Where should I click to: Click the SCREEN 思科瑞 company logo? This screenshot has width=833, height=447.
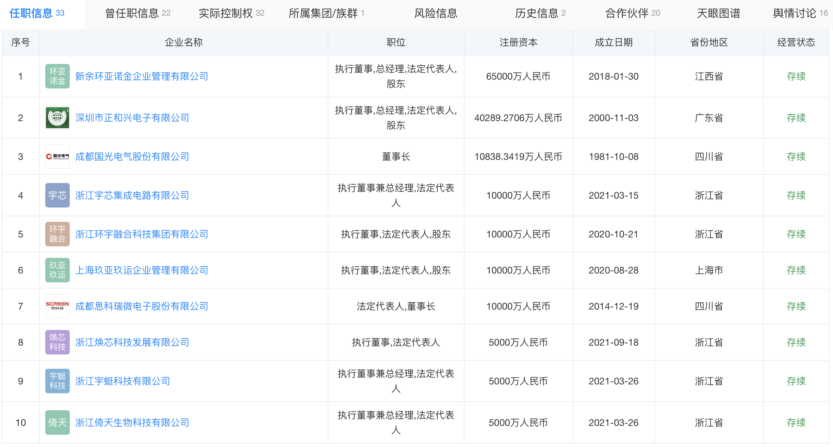click(x=57, y=306)
